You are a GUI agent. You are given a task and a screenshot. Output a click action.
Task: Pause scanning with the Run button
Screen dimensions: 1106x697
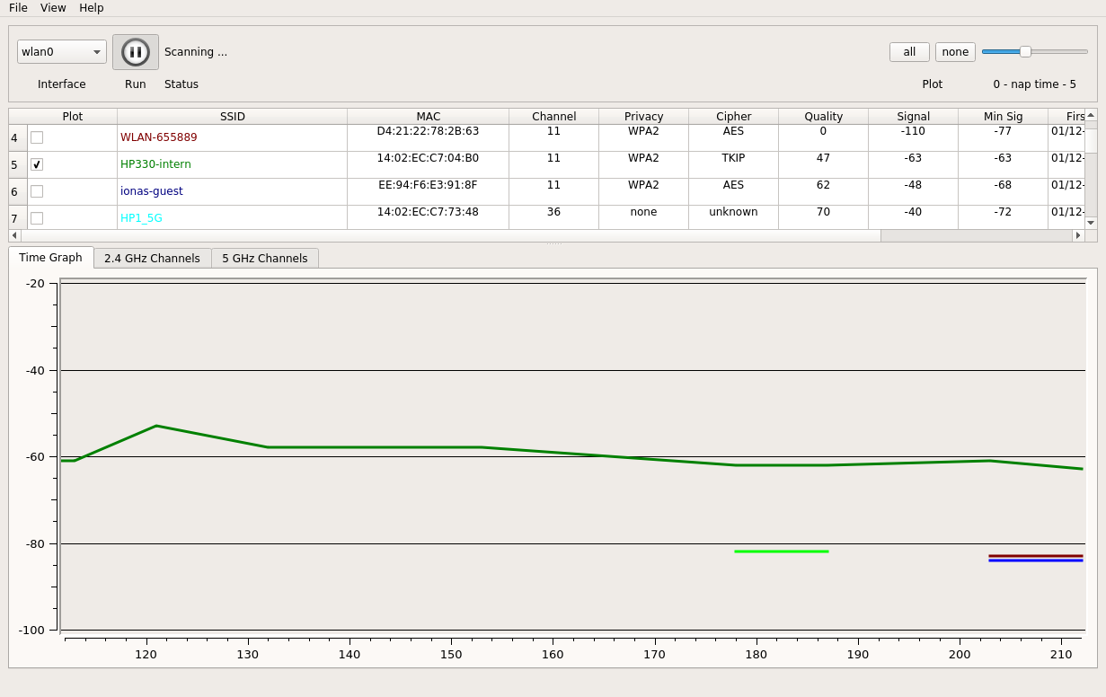pyautogui.click(x=136, y=52)
